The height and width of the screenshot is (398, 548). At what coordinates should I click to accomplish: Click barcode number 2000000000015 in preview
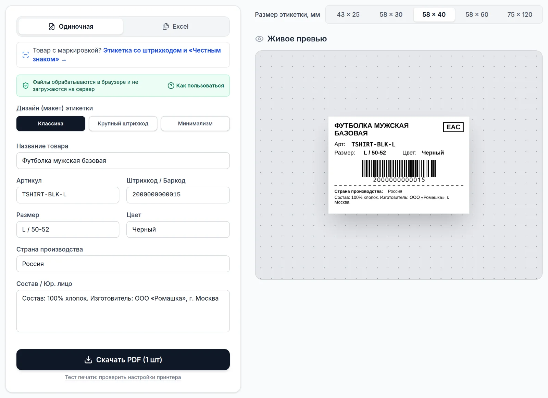tap(399, 180)
